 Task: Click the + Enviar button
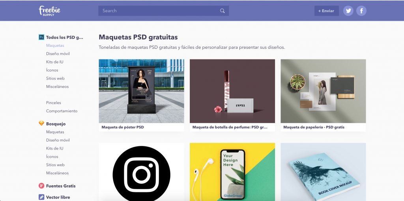(326, 11)
